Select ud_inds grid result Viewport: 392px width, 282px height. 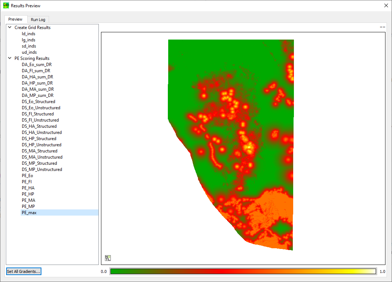pyautogui.click(x=29, y=52)
